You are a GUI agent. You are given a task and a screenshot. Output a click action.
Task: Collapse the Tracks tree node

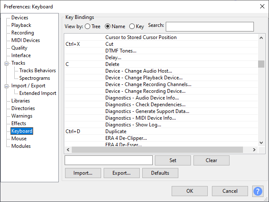click(x=7, y=63)
